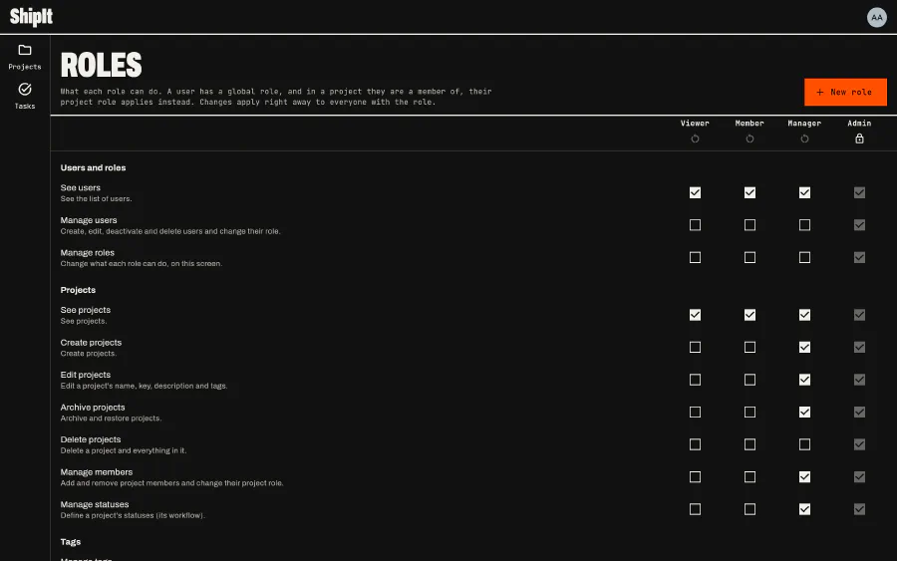Disable Create projects for Manager

(804, 347)
